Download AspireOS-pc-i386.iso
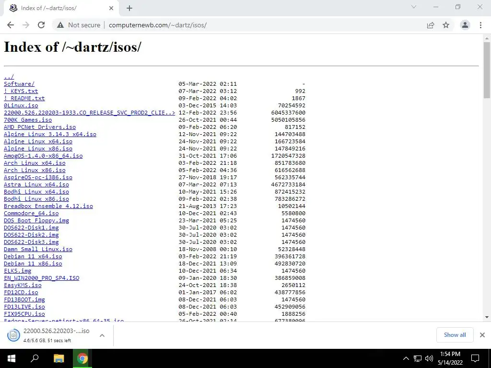This screenshot has width=491, height=368. coord(38,177)
